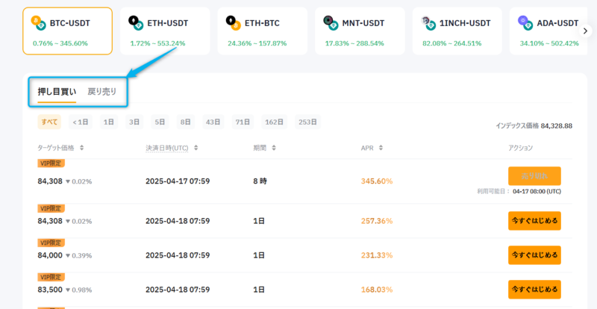Click the ETH-USDT coin icon

tap(136, 23)
